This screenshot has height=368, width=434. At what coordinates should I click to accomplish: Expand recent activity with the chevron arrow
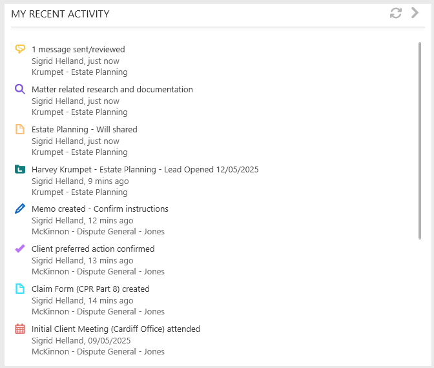coord(415,13)
